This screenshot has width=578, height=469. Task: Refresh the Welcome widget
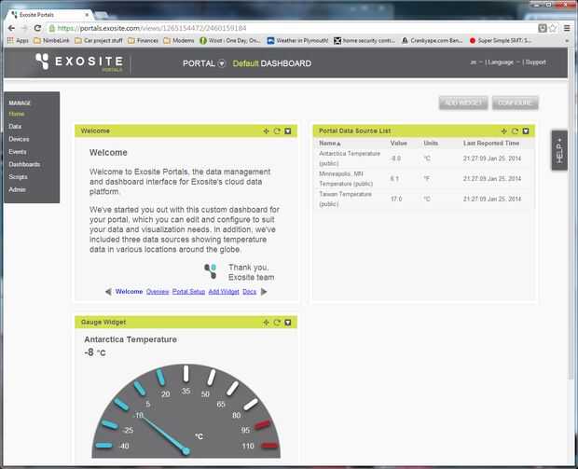point(277,131)
